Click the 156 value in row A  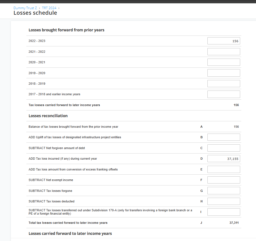tap(236, 127)
